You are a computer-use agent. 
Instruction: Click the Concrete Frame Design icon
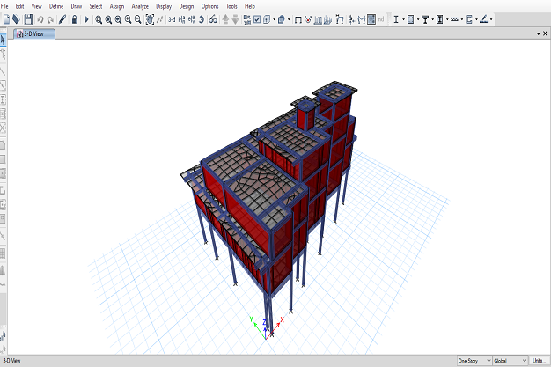410,19
